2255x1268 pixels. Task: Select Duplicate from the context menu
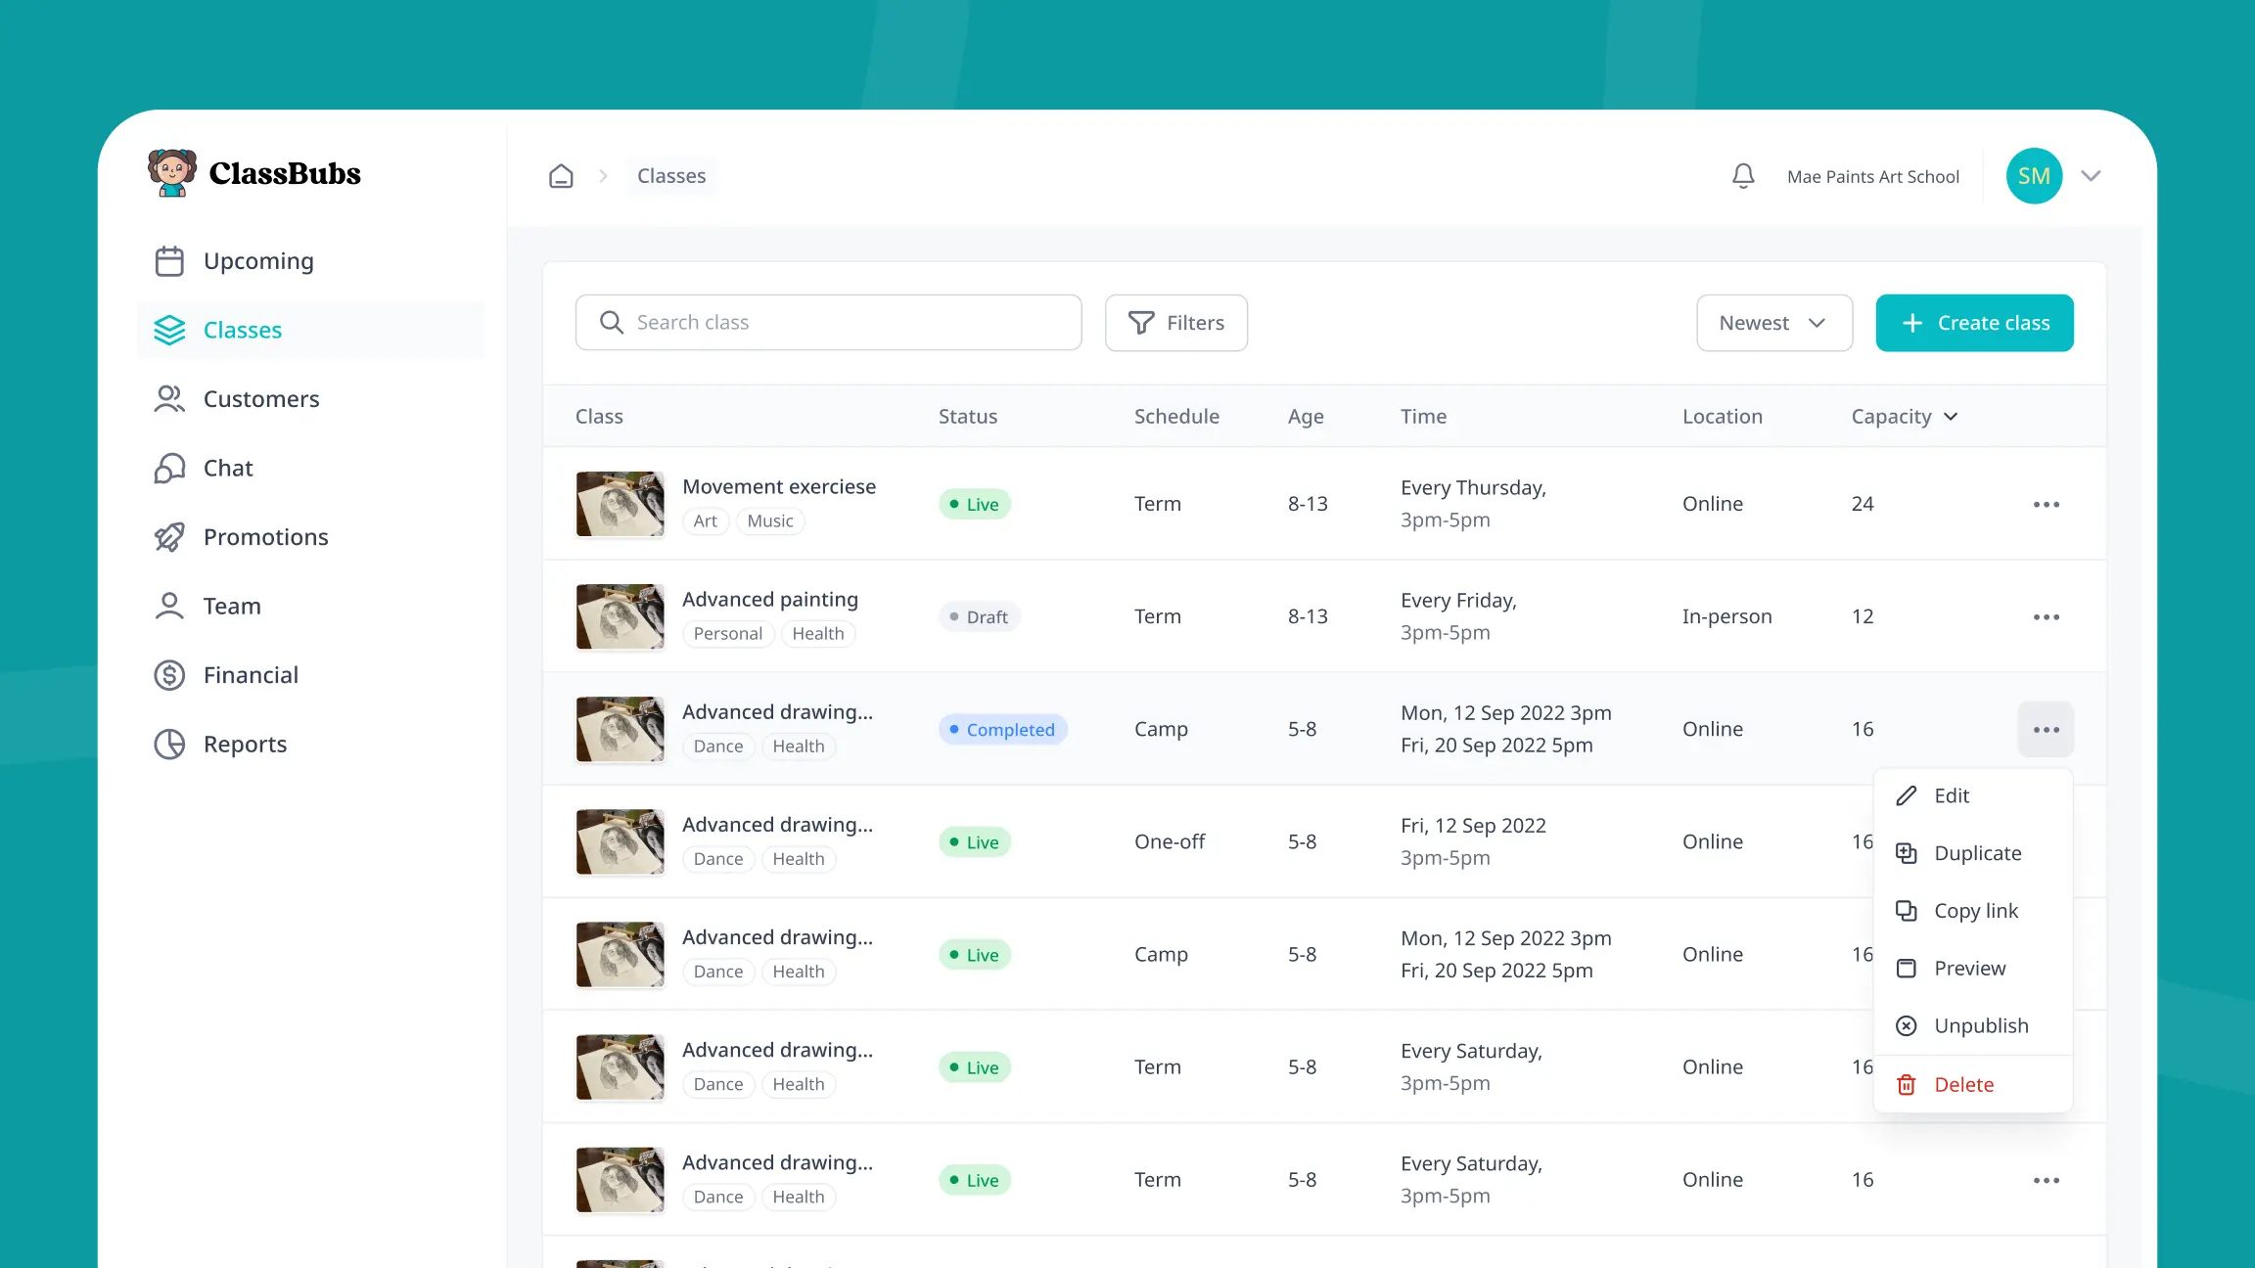(1977, 853)
